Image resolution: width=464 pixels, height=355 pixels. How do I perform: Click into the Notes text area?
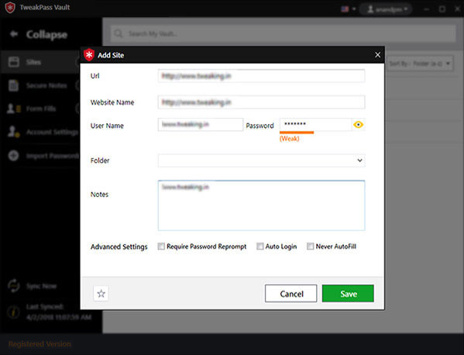click(261, 205)
